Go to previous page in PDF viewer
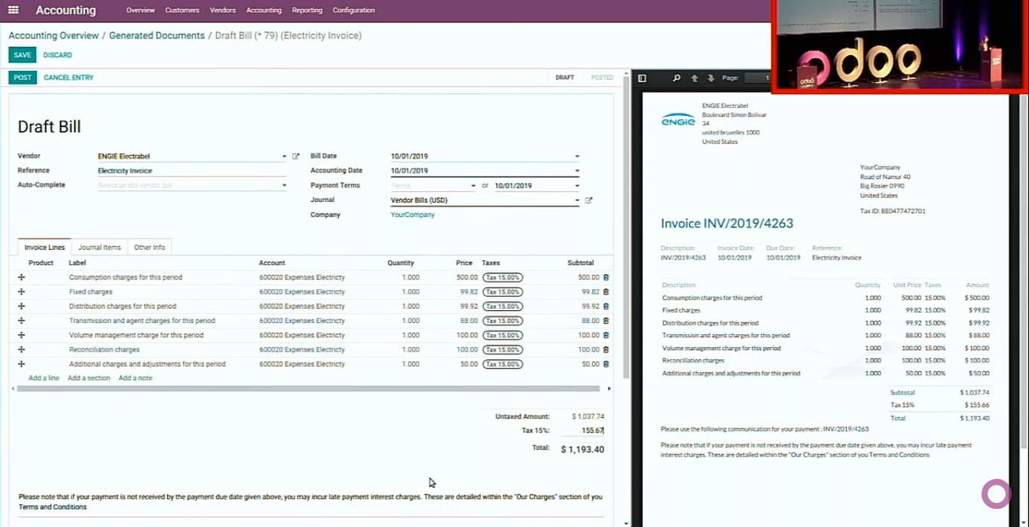 click(x=695, y=78)
